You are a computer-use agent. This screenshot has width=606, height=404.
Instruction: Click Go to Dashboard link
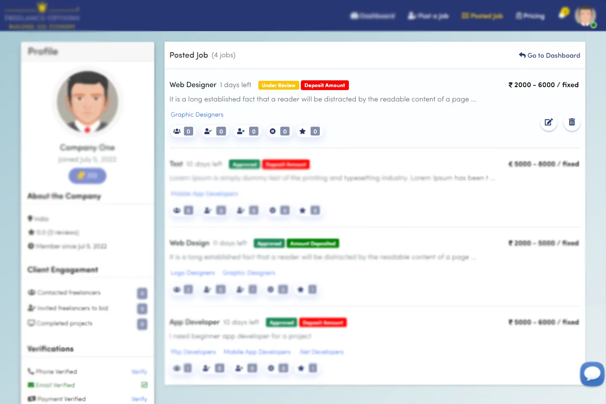[549, 56]
